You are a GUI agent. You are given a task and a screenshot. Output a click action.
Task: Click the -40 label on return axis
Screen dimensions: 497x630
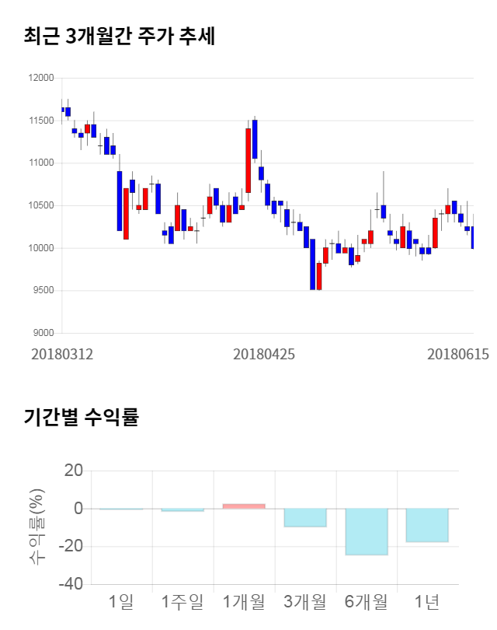click(x=72, y=584)
